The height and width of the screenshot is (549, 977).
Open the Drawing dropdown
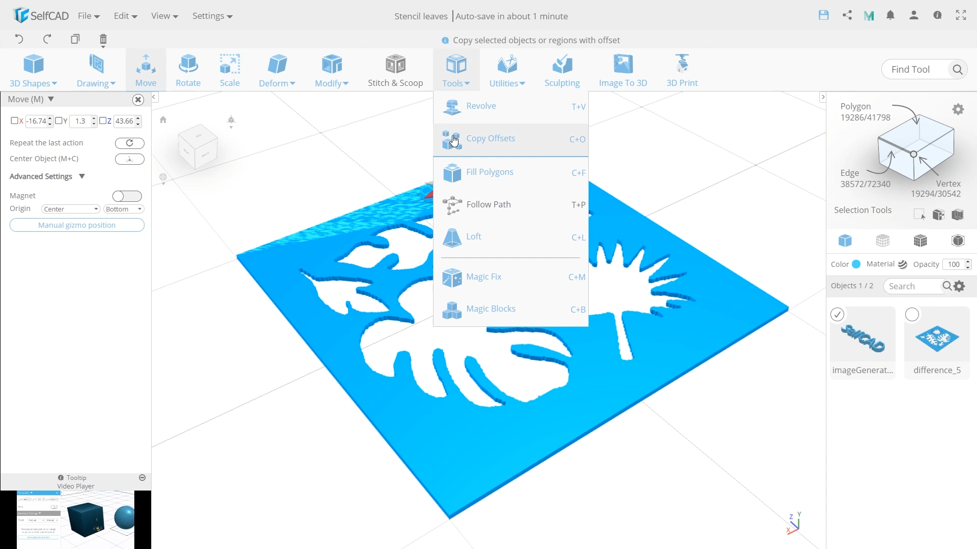[x=96, y=70]
